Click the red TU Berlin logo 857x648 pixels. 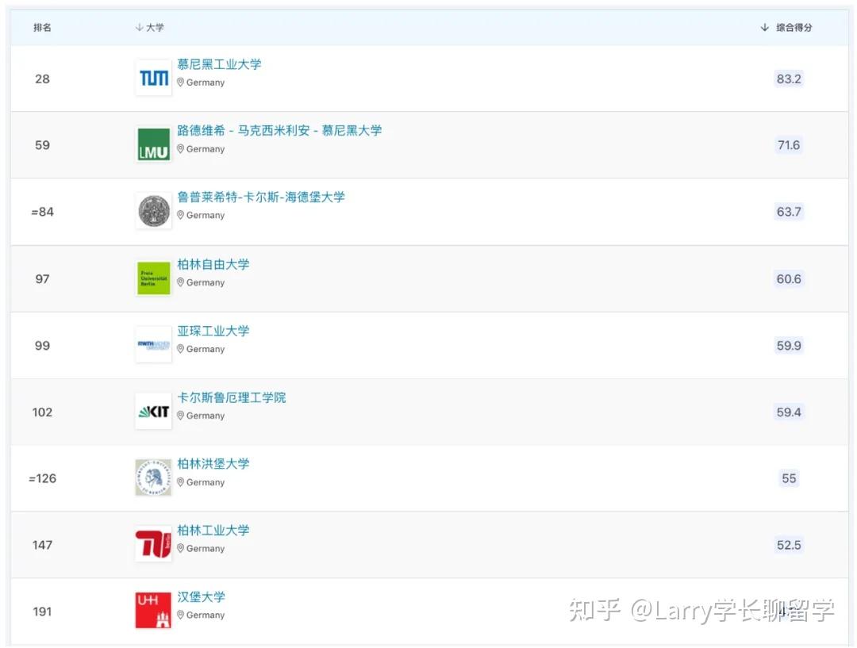pos(154,544)
